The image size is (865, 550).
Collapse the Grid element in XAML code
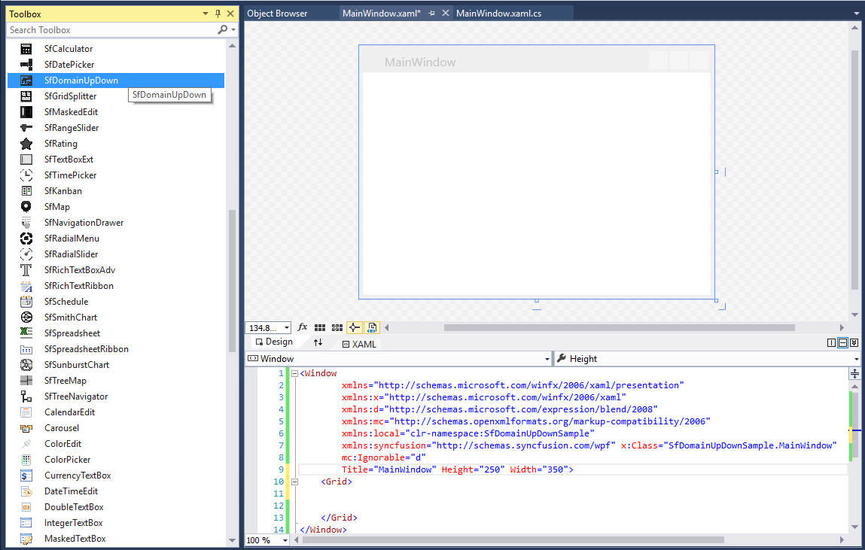(x=294, y=482)
